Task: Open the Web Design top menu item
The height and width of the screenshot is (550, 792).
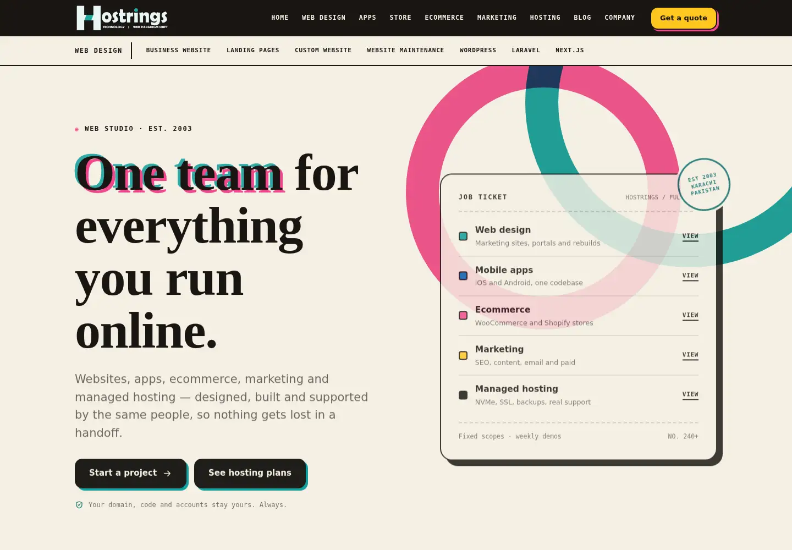Action: (x=324, y=18)
